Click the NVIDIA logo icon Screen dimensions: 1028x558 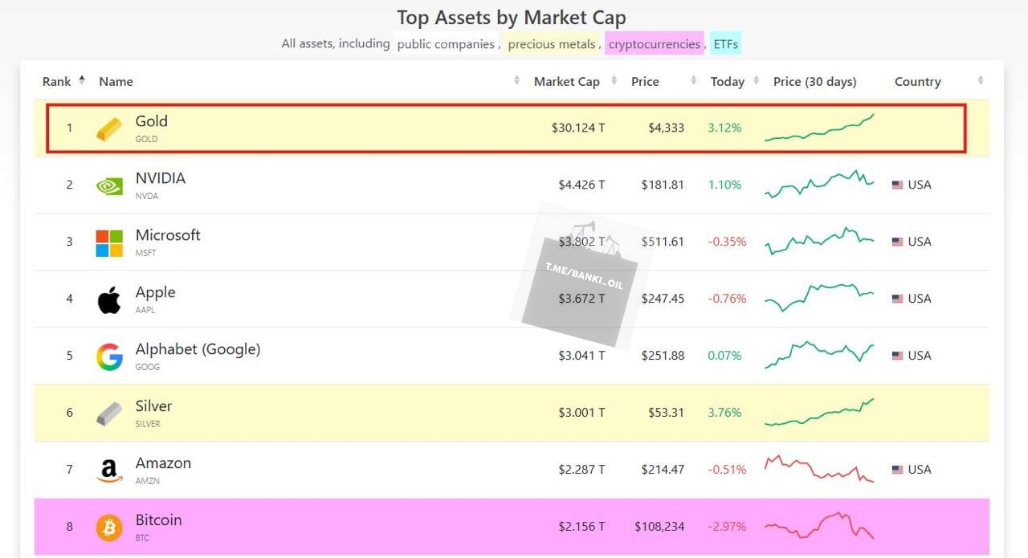109,185
